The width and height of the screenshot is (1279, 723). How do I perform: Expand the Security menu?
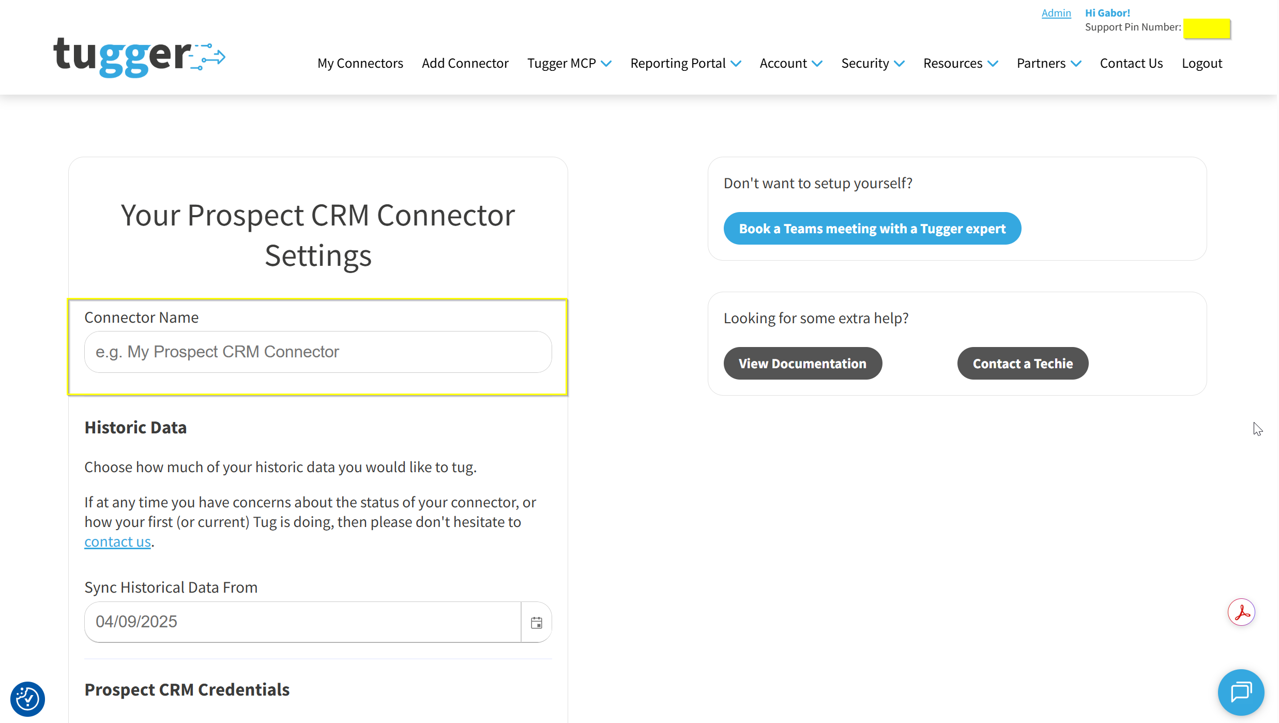pos(873,63)
